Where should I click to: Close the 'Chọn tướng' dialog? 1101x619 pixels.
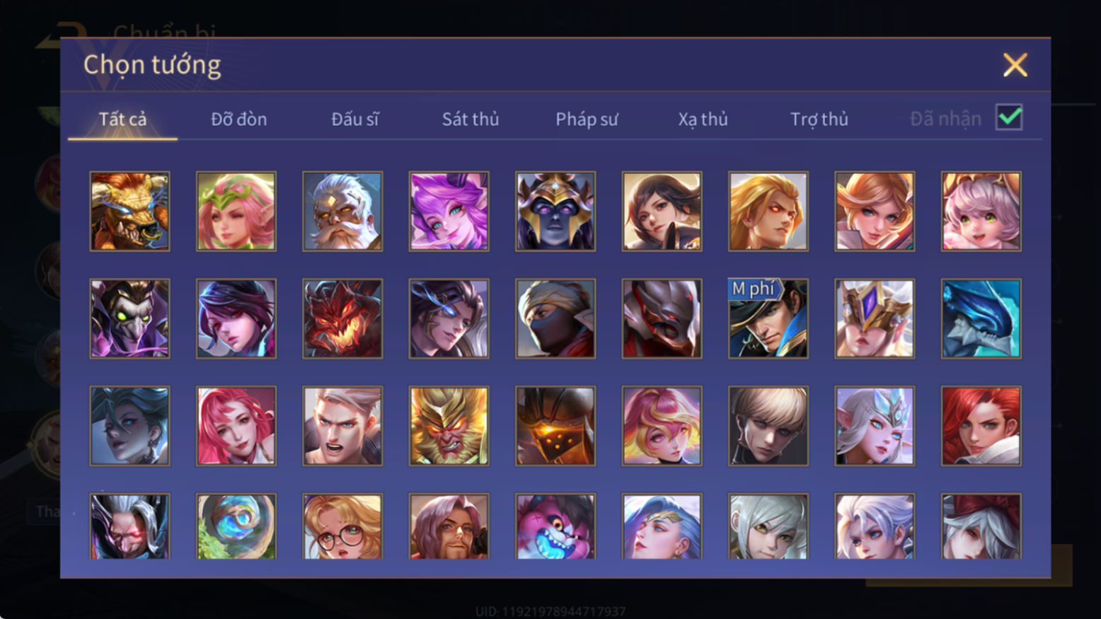pos(1015,65)
